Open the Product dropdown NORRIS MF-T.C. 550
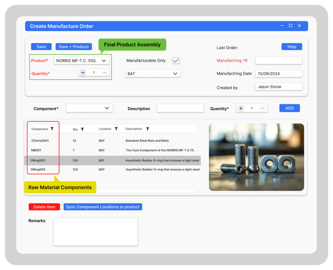Viewport: 333px width, 270px height. pos(82,61)
